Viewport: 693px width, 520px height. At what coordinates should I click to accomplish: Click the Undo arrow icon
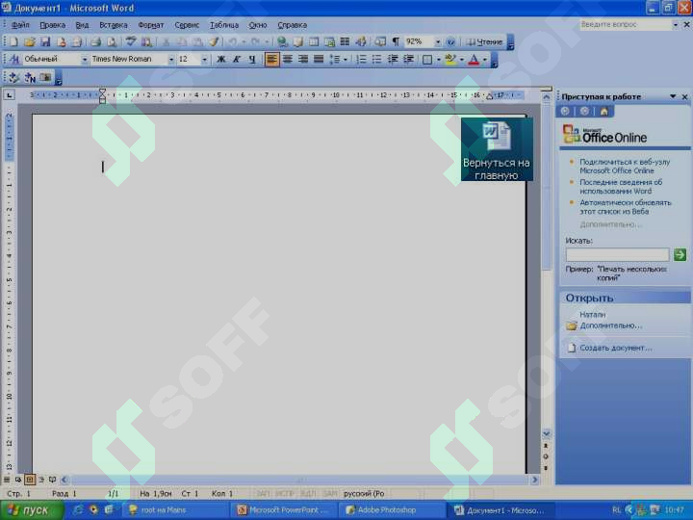click(x=233, y=42)
